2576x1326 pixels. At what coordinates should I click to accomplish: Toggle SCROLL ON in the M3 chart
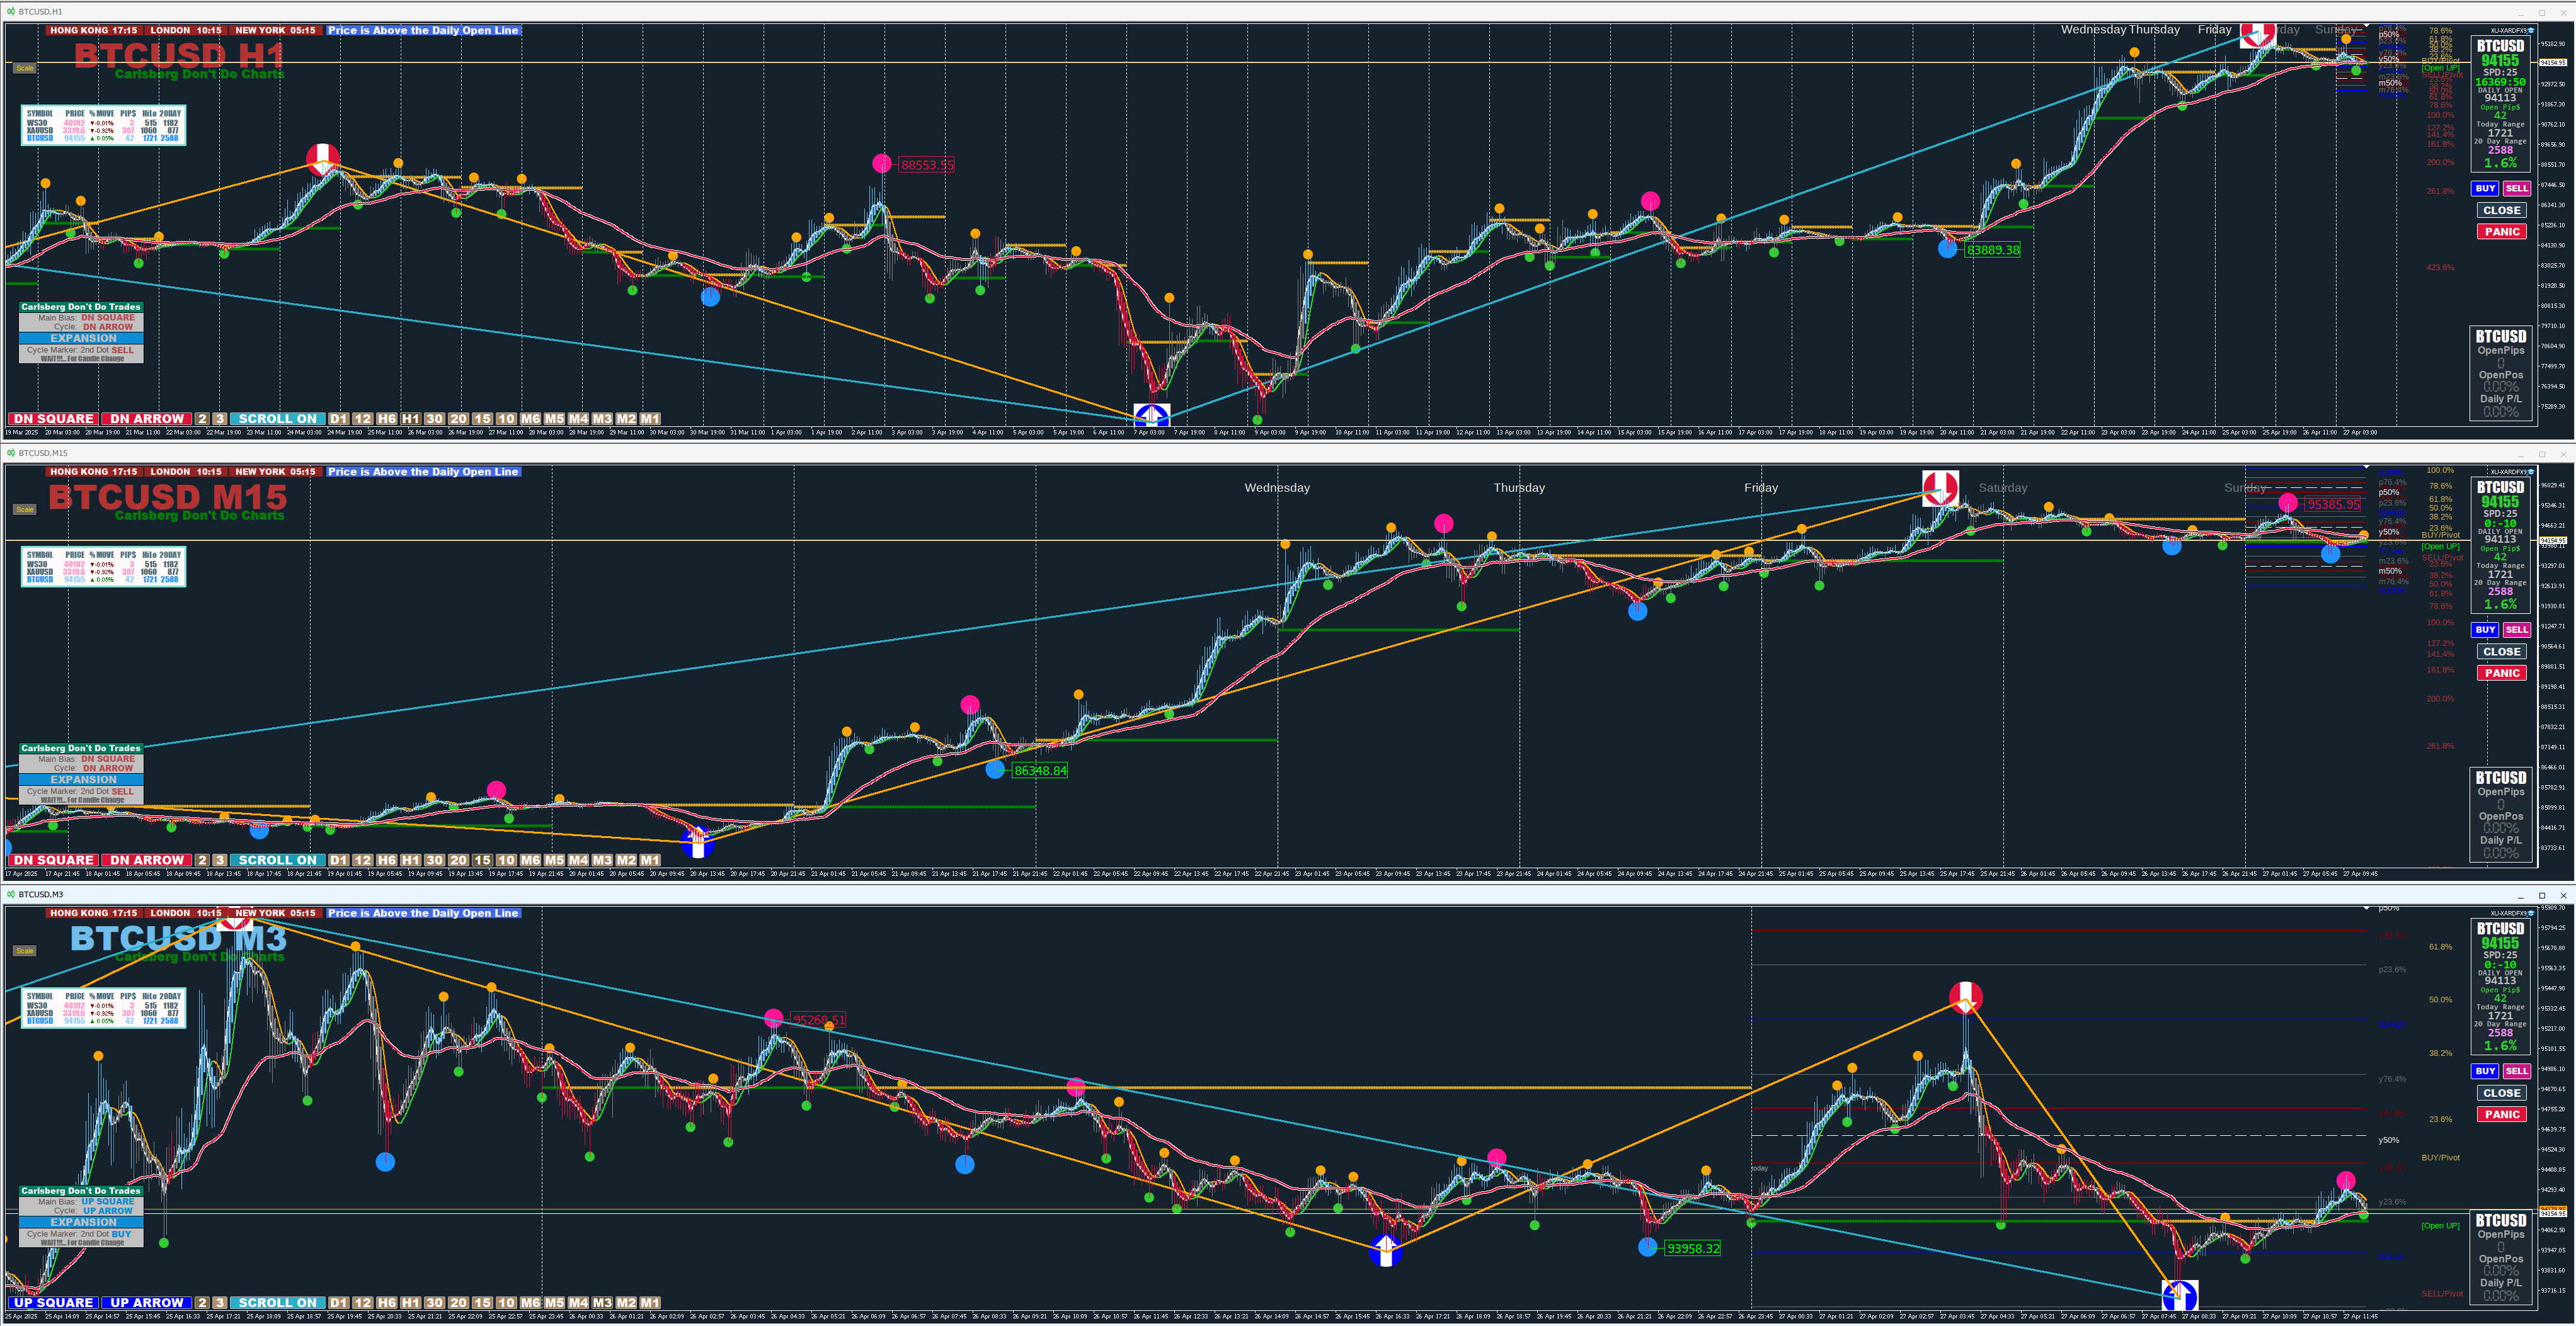pyautogui.click(x=277, y=1303)
